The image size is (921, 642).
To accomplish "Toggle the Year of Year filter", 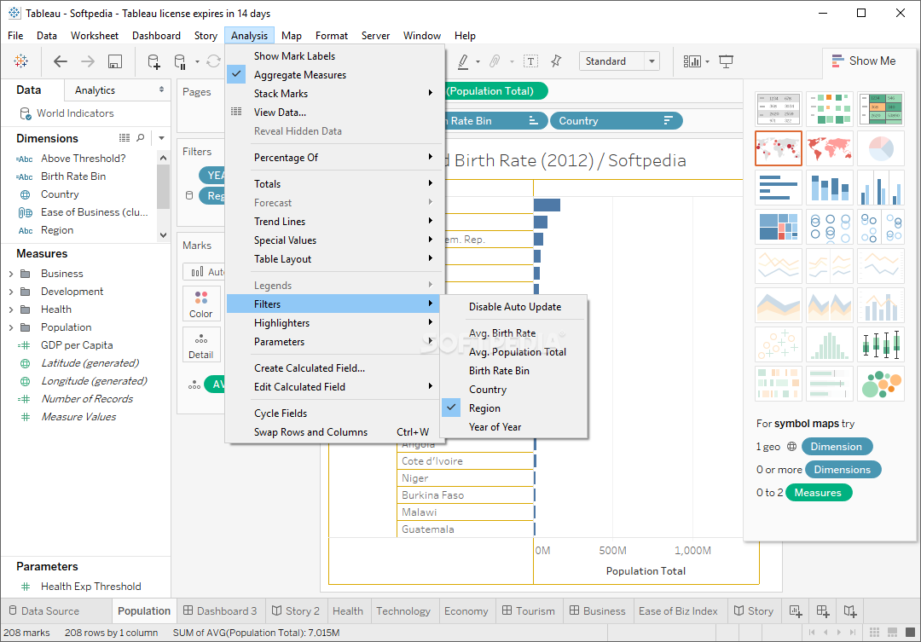I will tap(514, 427).
